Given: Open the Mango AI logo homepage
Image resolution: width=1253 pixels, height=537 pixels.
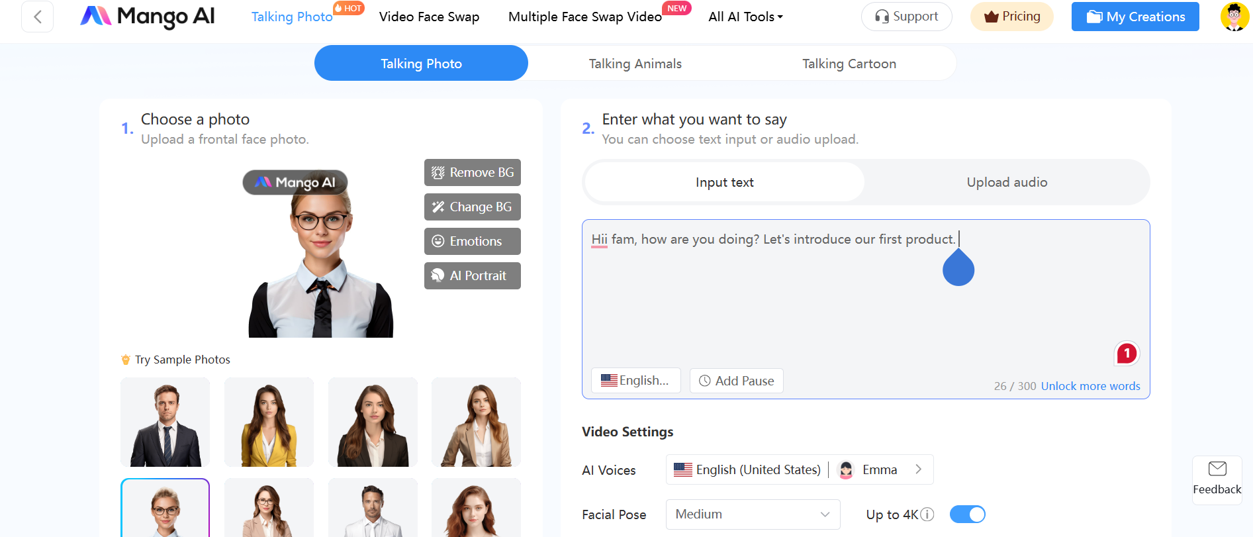Looking at the screenshot, I should pos(148,17).
